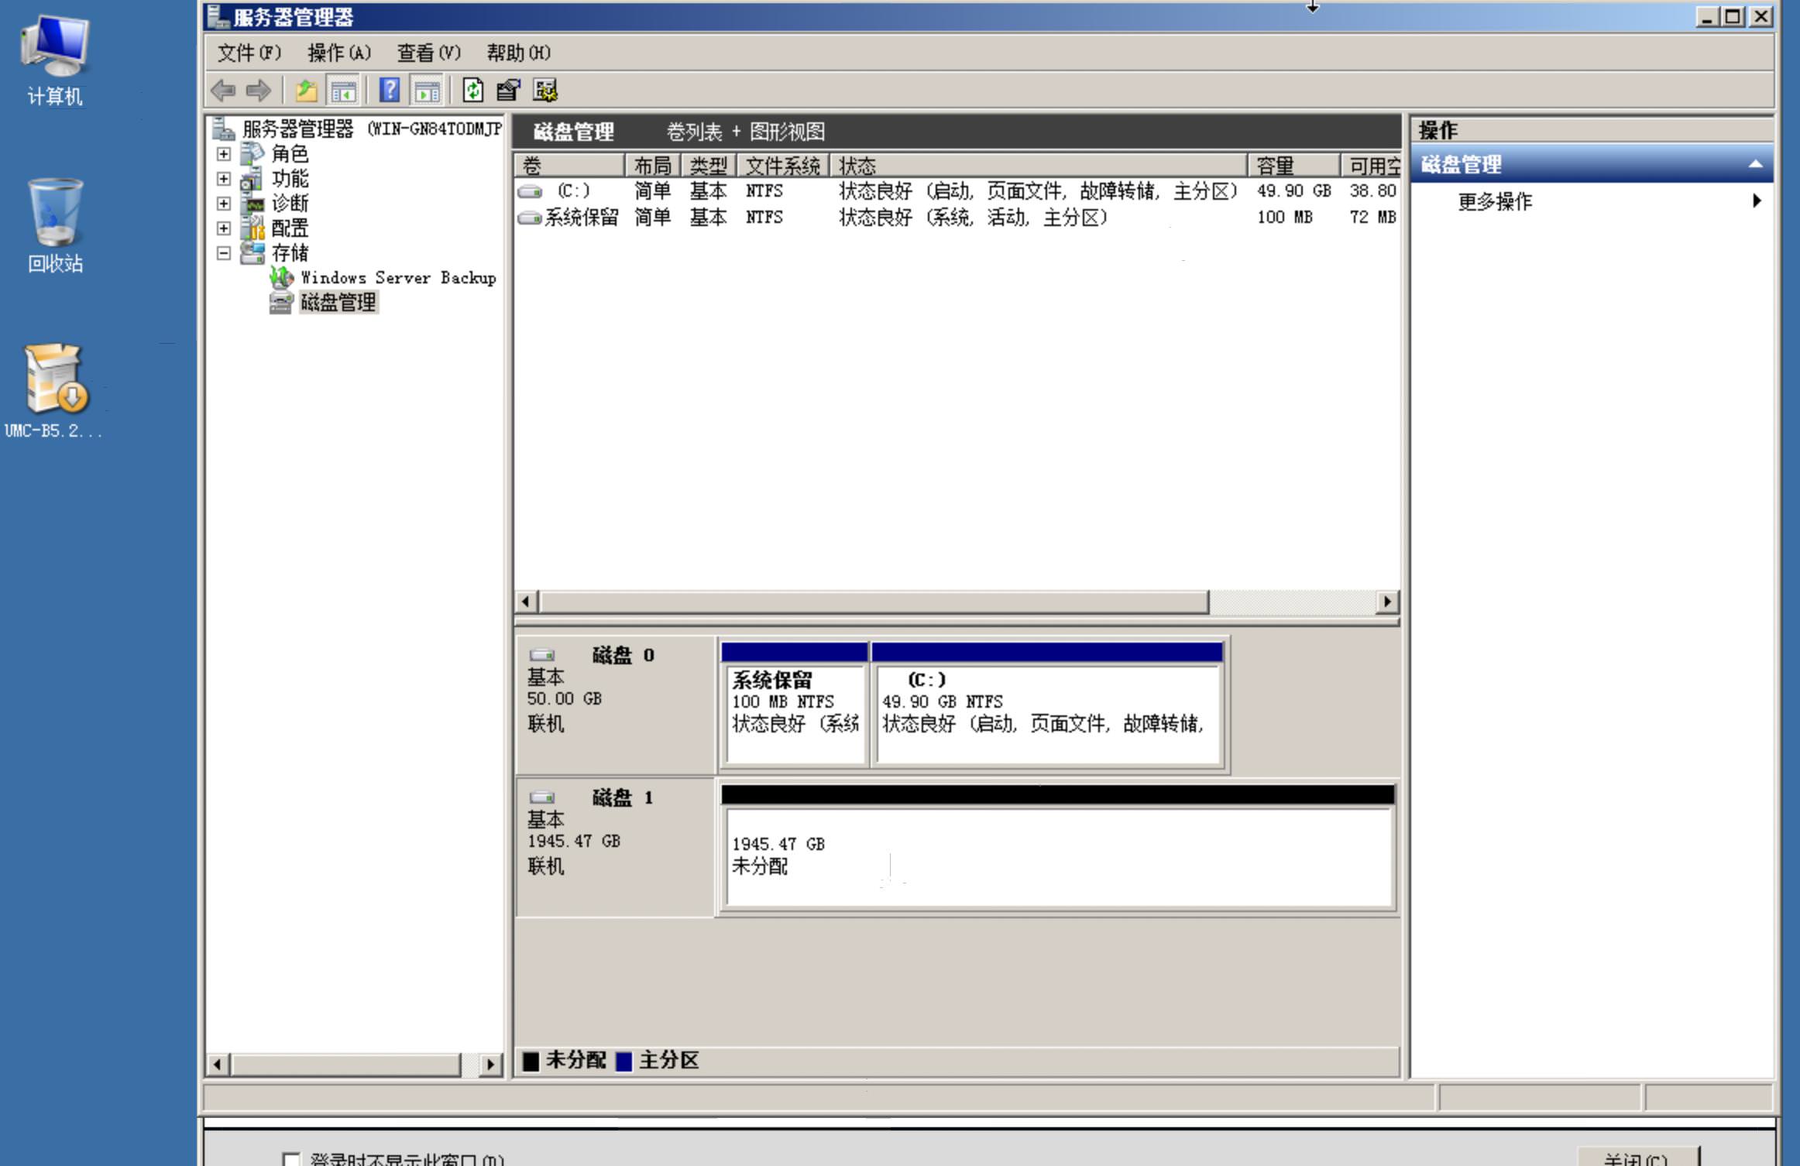Click the blue Help toolbar icon
1800x1166 pixels.
pos(390,91)
